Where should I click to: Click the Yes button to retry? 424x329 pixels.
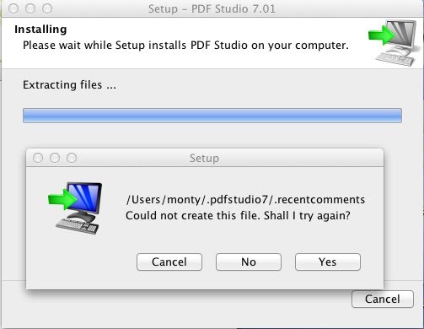coord(328,262)
